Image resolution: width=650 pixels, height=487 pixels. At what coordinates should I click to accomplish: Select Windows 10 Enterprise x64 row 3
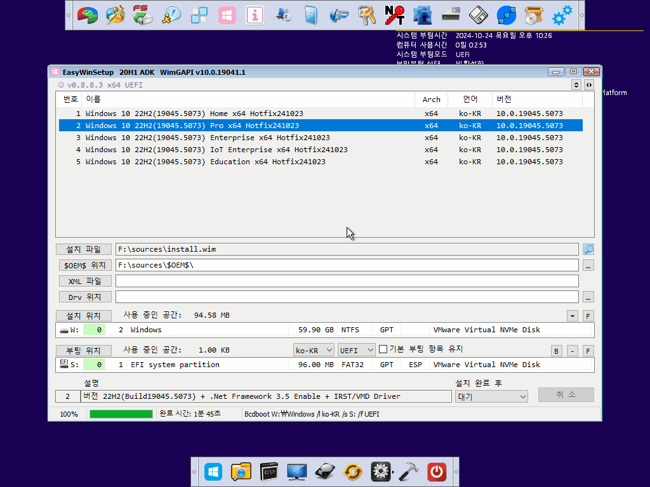click(321, 138)
